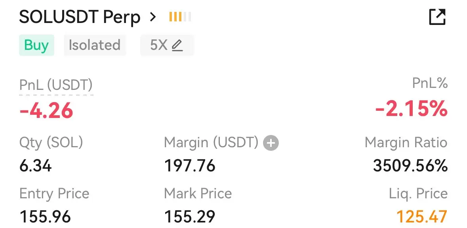Tap the PnL% label
The image size is (467, 228).
coord(430,84)
